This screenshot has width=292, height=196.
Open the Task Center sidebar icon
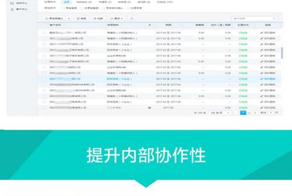[x=12, y=3]
